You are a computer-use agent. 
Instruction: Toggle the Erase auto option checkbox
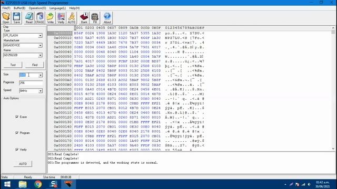click(x=17, y=117)
